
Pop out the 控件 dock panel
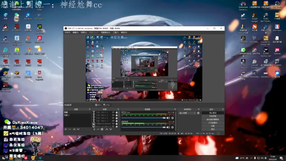(x=223, y=109)
